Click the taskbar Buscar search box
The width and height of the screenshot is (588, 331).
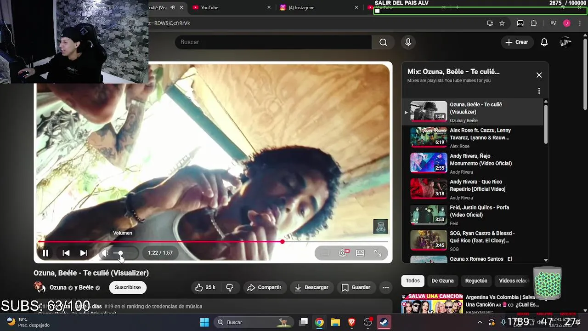coord(253,322)
